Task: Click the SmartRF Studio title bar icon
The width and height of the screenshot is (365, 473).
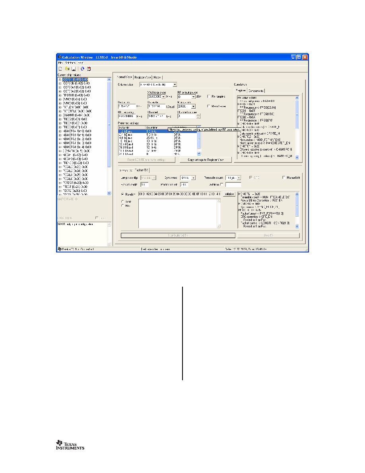Action: (x=60, y=57)
